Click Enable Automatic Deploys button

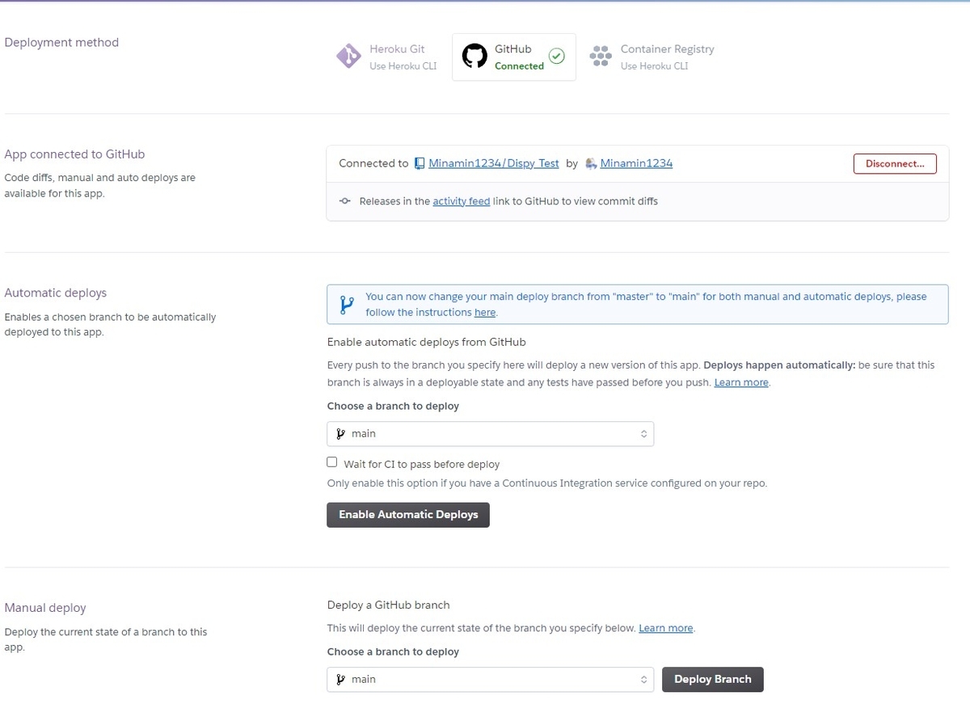click(x=408, y=515)
